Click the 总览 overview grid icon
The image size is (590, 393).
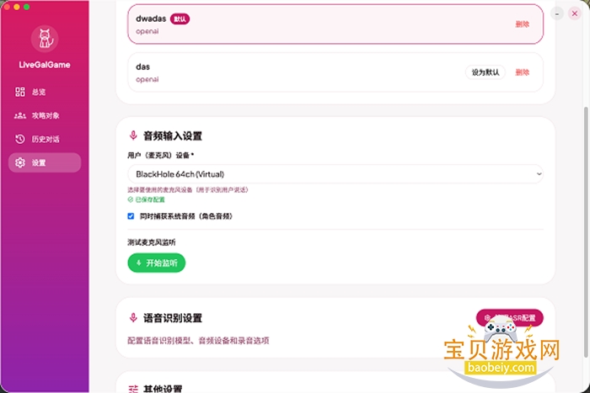[x=20, y=92]
